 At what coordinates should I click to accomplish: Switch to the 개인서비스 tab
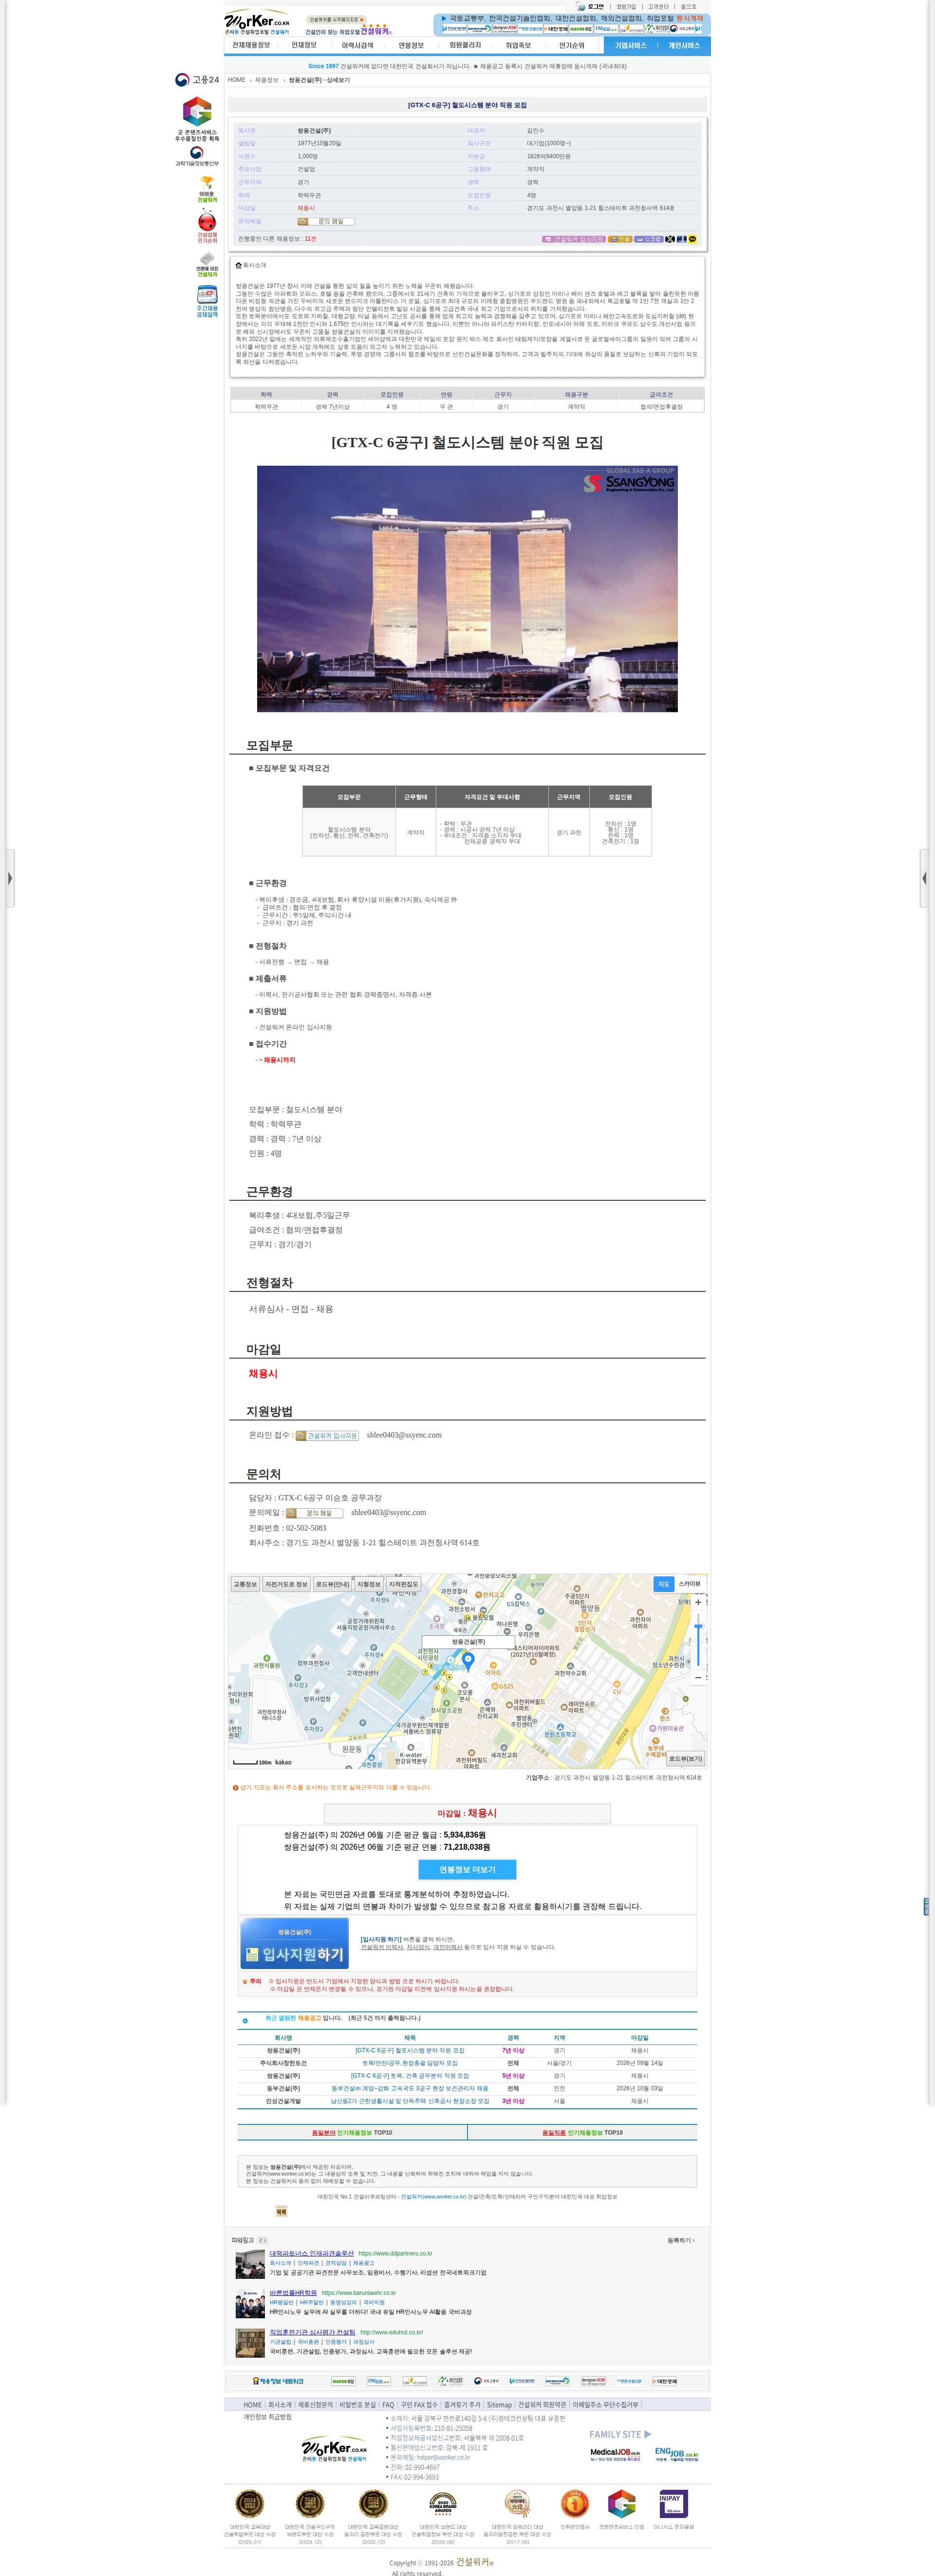pyautogui.click(x=684, y=45)
